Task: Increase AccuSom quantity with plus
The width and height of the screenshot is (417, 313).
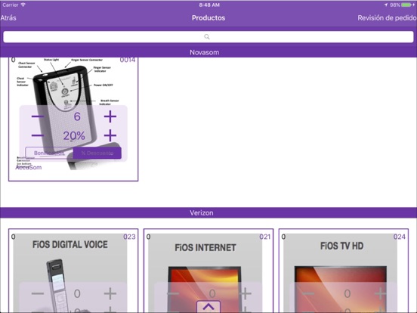Action: click(x=110, y=116)
